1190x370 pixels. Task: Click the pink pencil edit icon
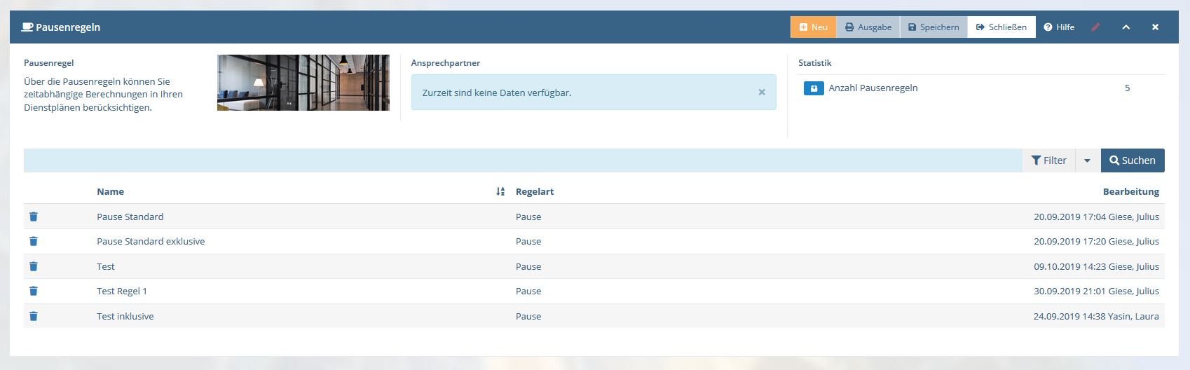pyautogui.click(x=1096, y=27)
